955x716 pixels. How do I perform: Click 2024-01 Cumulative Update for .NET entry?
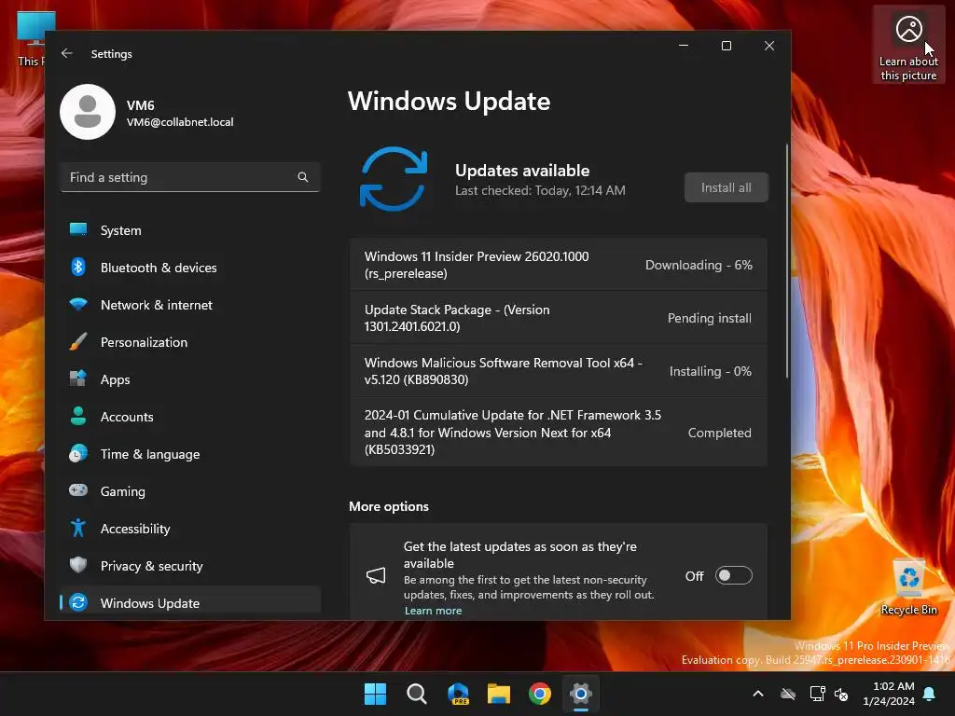(558, 433)
